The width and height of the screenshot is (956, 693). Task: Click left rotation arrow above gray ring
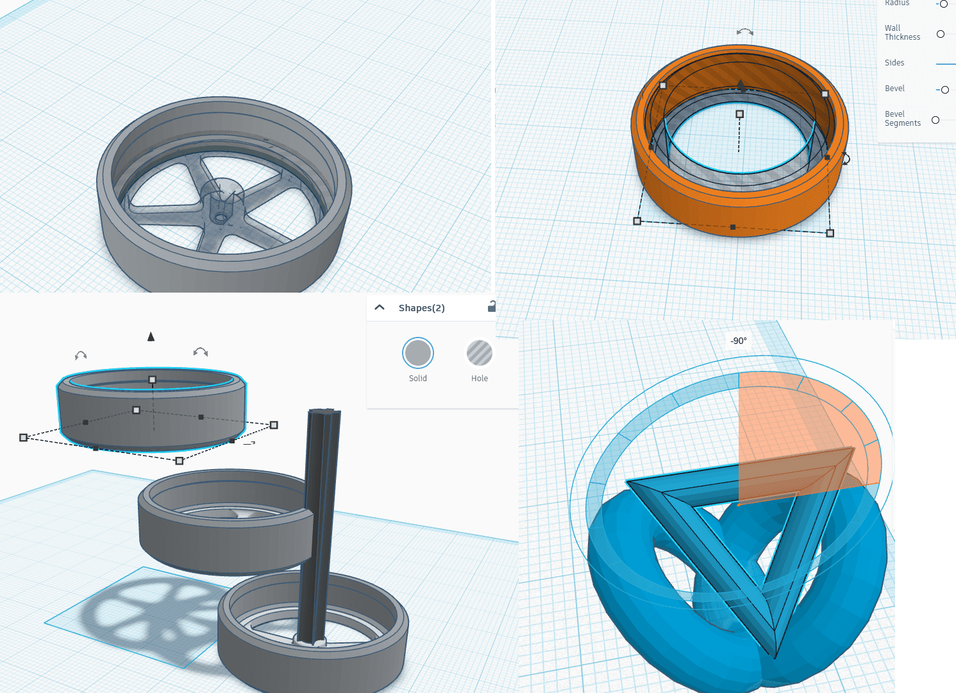(81, 355)
